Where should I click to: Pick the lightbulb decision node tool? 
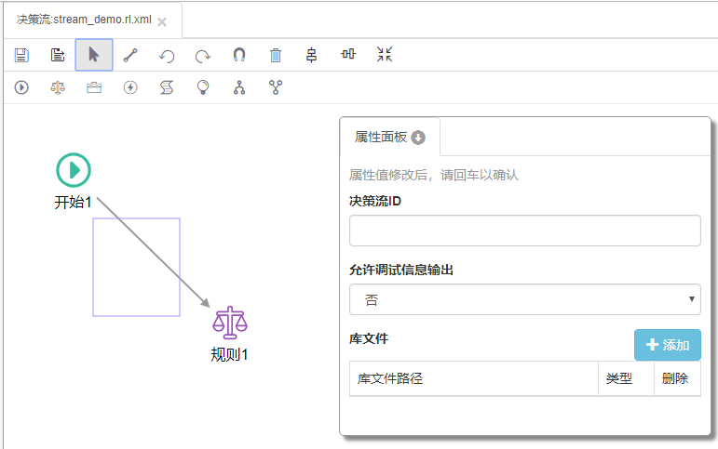pyautogui.click(x=203, y=87)
